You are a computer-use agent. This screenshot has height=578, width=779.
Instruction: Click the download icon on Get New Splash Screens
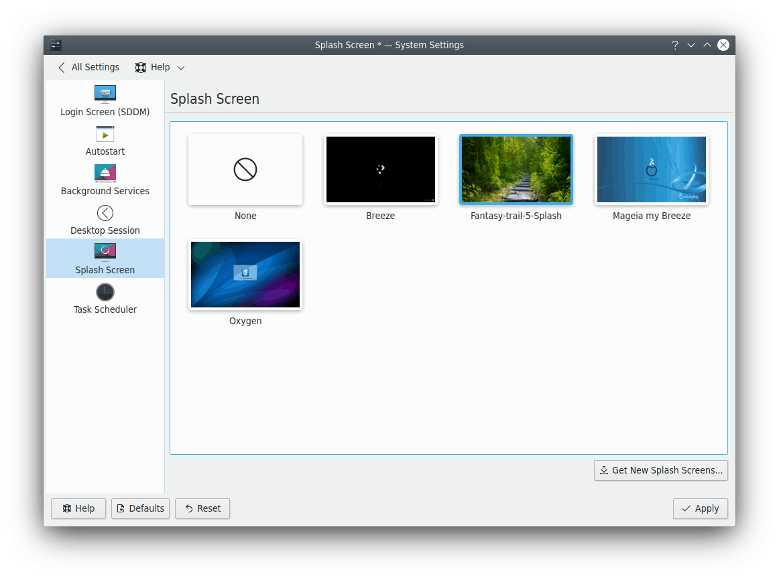(x=603, y=470)
